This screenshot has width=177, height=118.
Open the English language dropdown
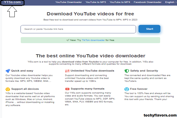coord(171,2)
